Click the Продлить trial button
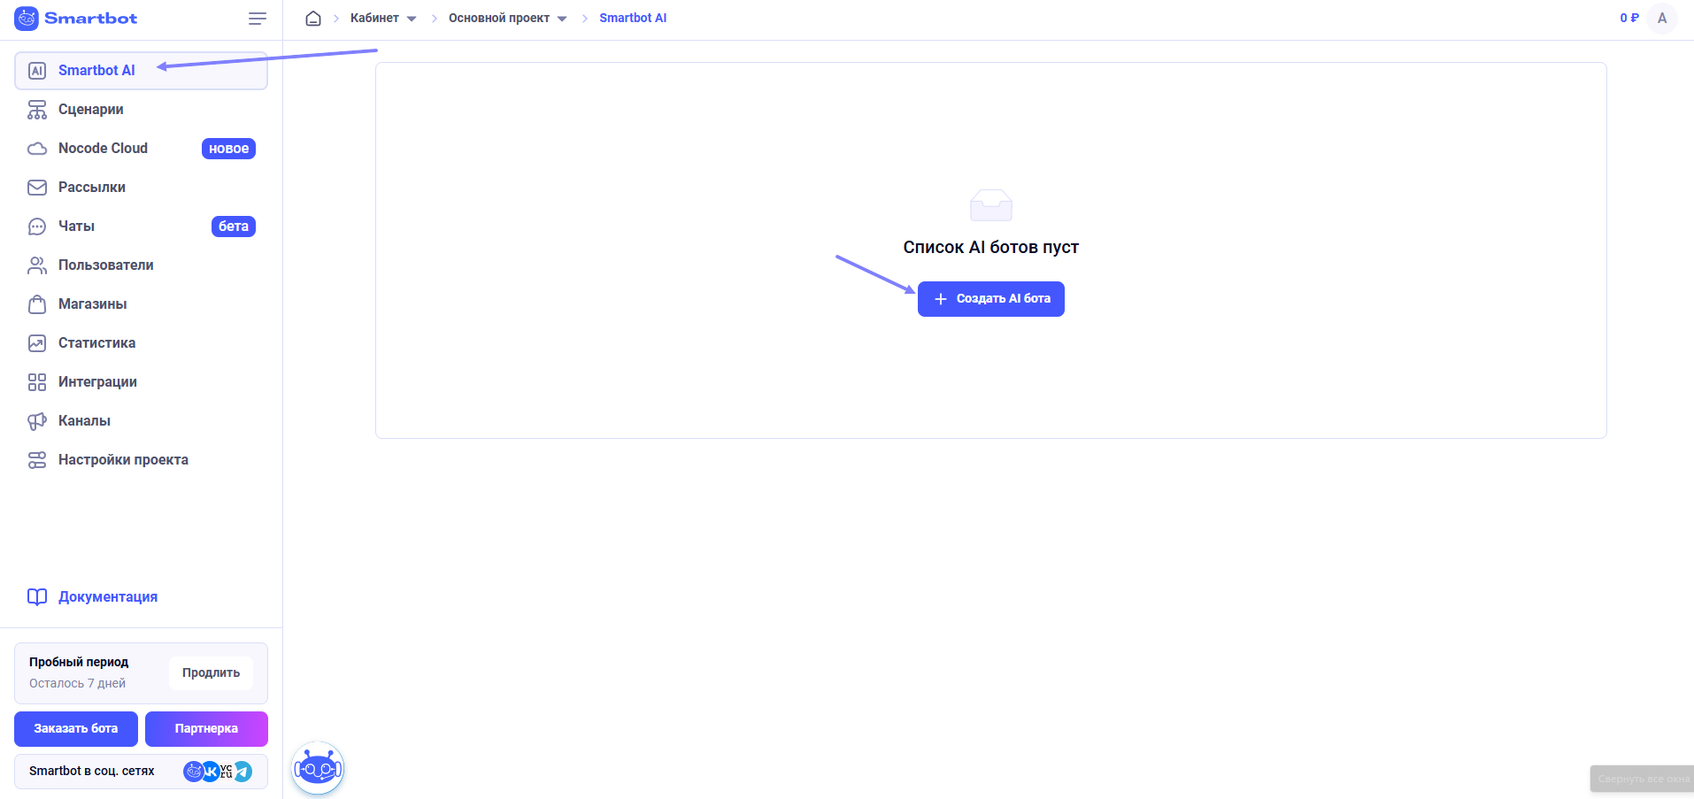Viewport: 1694px width, 799px height. 211,672
